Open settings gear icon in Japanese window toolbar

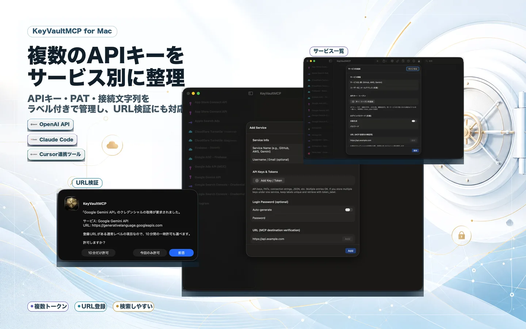(392, 61)
